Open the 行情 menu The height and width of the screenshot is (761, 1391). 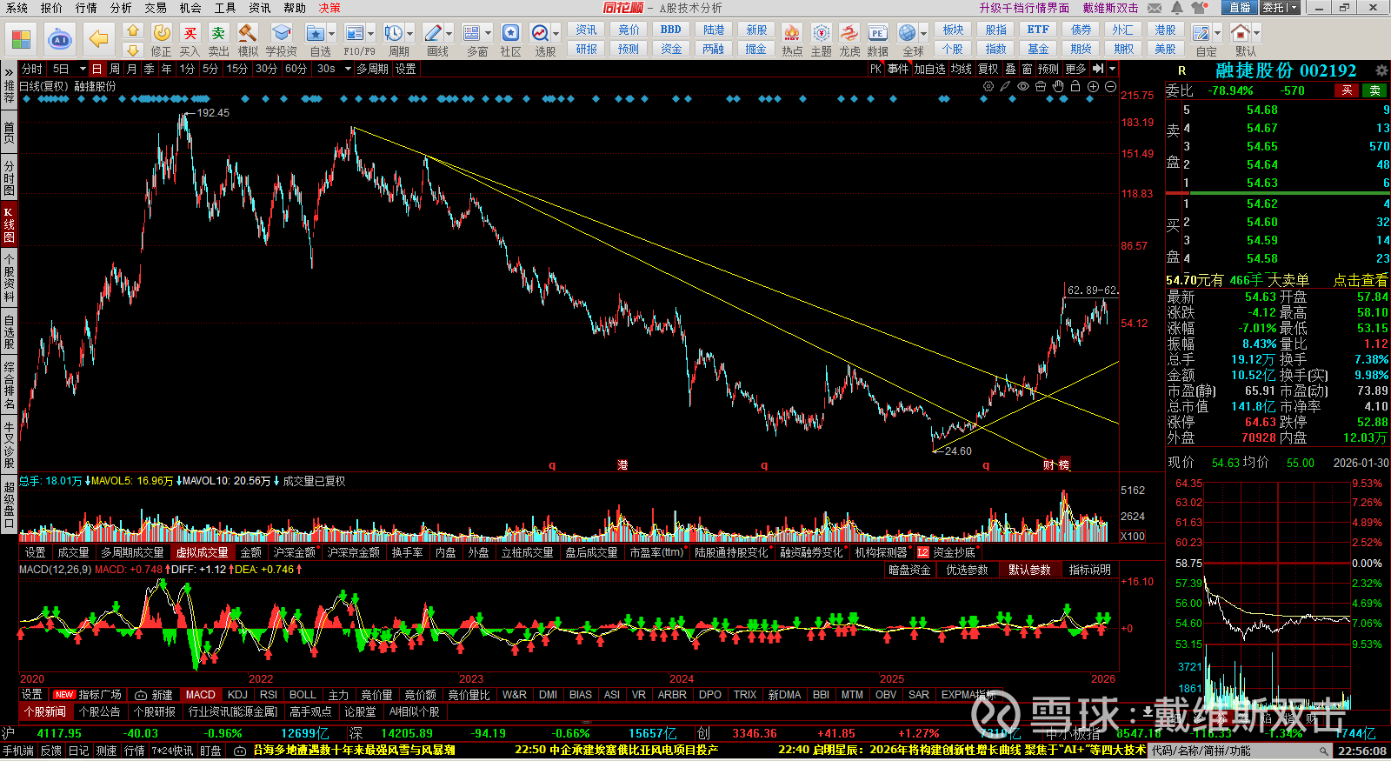click(x=86, y=8)
